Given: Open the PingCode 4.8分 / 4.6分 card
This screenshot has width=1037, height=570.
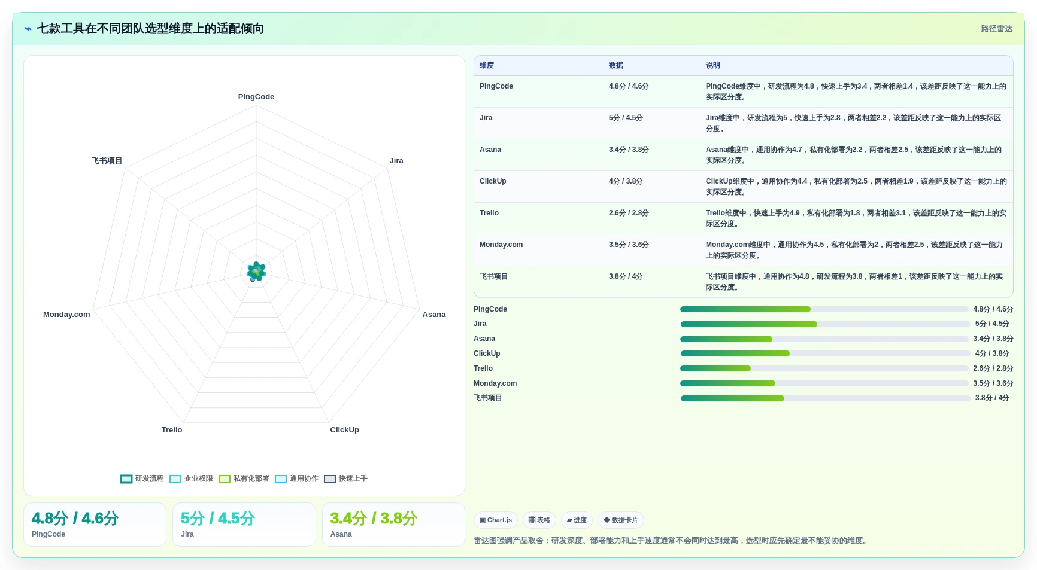Looking at the screenshot, I should [95, 525].
